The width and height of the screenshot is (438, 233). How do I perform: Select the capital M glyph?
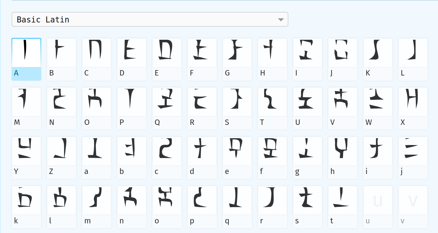tap(26, 102)
